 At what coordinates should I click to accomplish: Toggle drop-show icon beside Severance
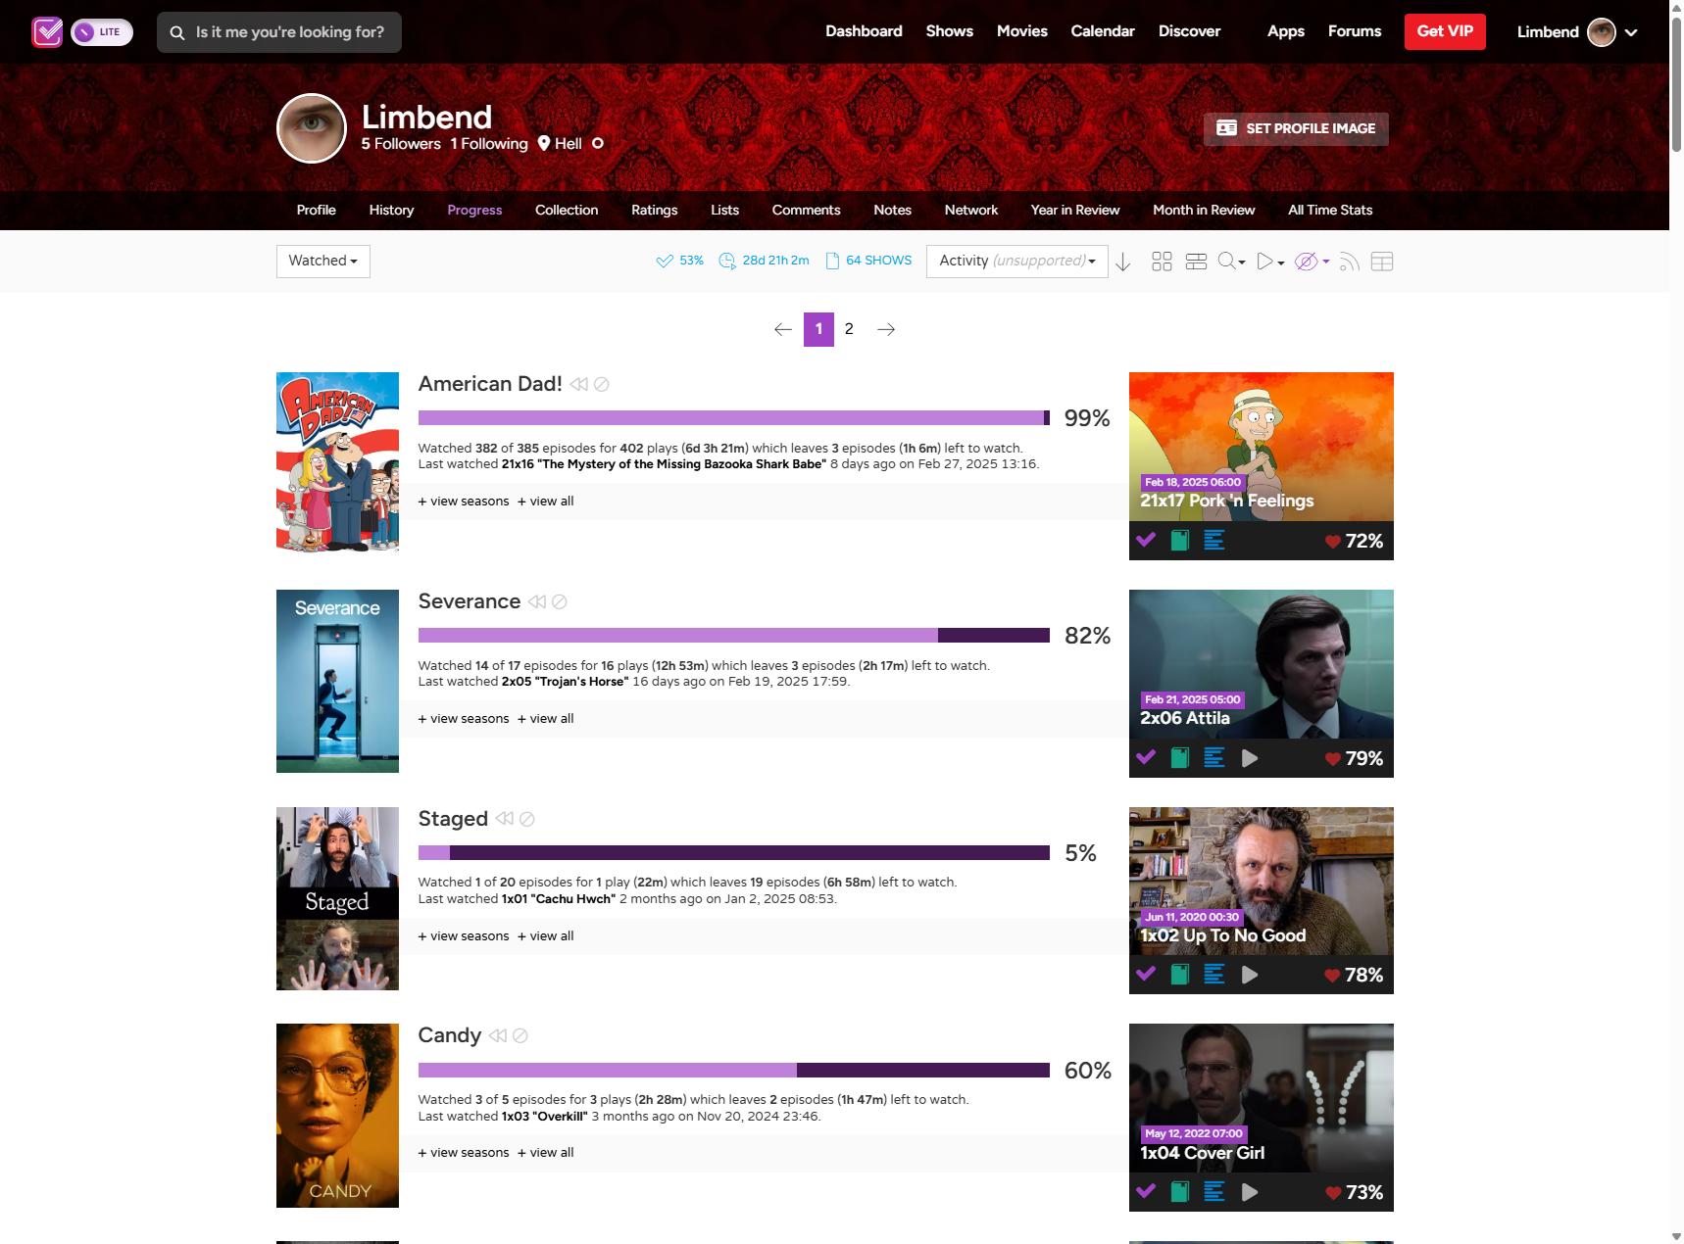click(x=560, y=602)
